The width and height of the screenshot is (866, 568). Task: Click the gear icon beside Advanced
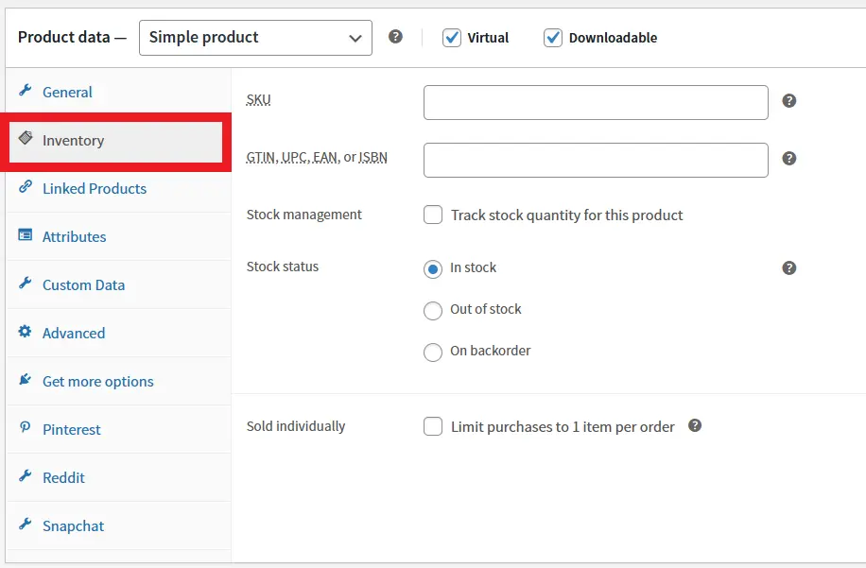coord(26,333)
